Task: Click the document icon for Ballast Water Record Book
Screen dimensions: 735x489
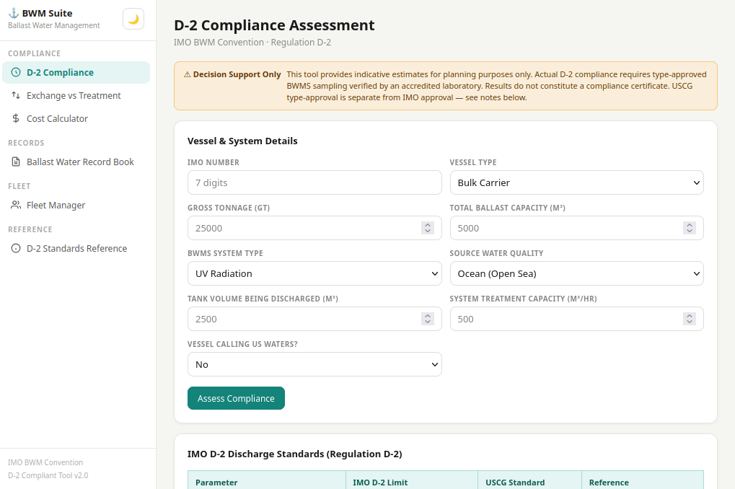Action: pyautogui.click(x=16, y=162)
